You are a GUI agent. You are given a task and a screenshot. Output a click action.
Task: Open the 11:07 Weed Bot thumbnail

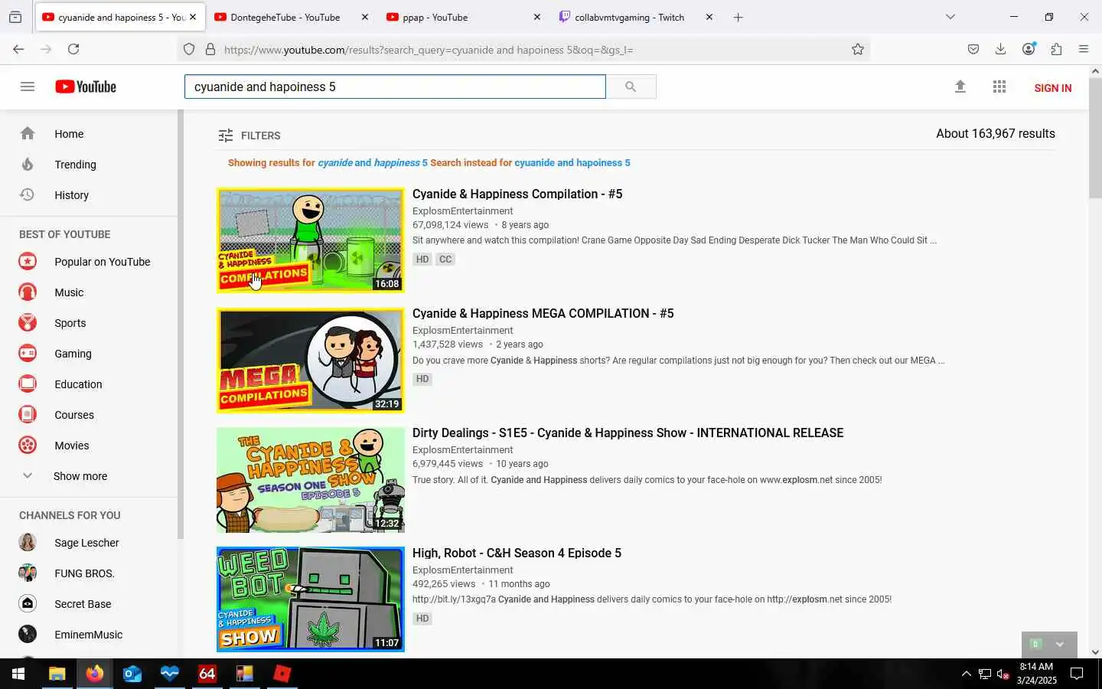click(311, 599)
